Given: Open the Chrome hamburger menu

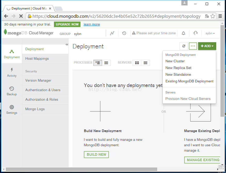Looking at the screenshot, I should pyautogui.click(x=220, y=16).
